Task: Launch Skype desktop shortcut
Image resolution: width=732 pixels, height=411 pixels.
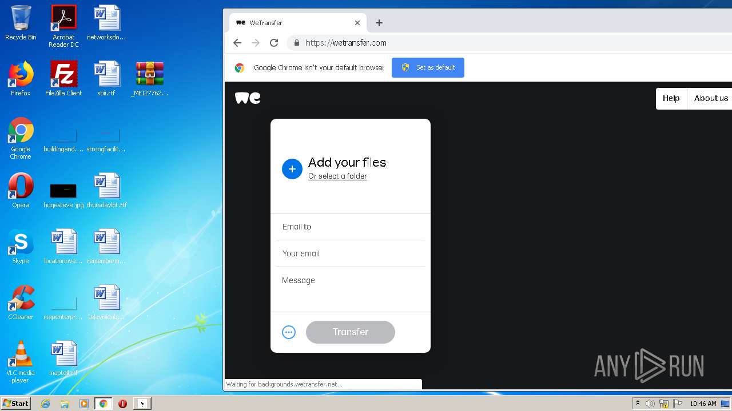Action: 21,247
